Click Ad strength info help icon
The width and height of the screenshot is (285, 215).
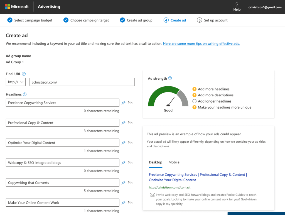170,79
